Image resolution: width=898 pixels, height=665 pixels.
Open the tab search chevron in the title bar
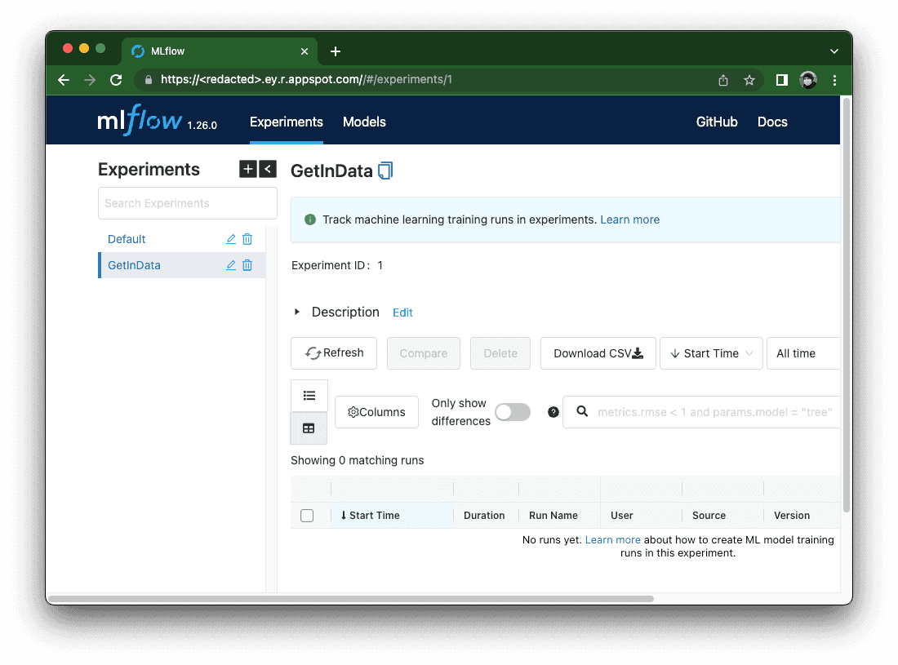tap(834, 51)
